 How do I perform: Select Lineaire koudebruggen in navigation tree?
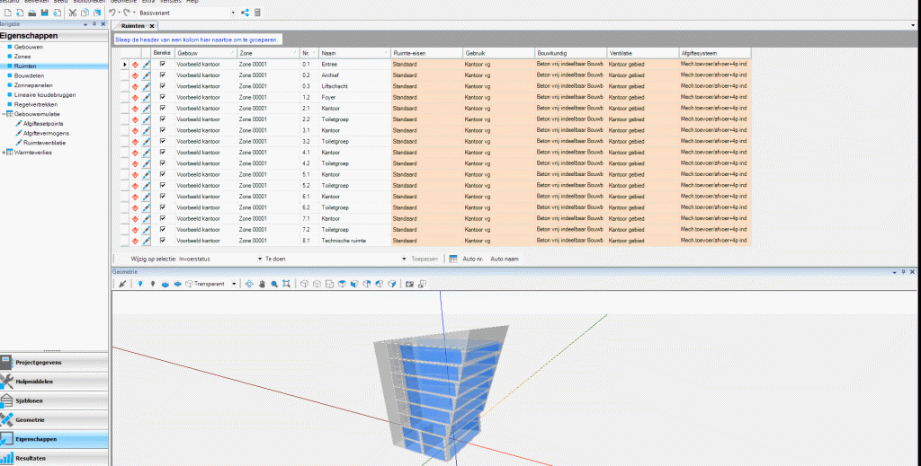coord(45,95)
